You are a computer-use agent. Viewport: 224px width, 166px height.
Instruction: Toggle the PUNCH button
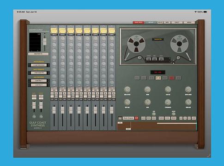161,118
